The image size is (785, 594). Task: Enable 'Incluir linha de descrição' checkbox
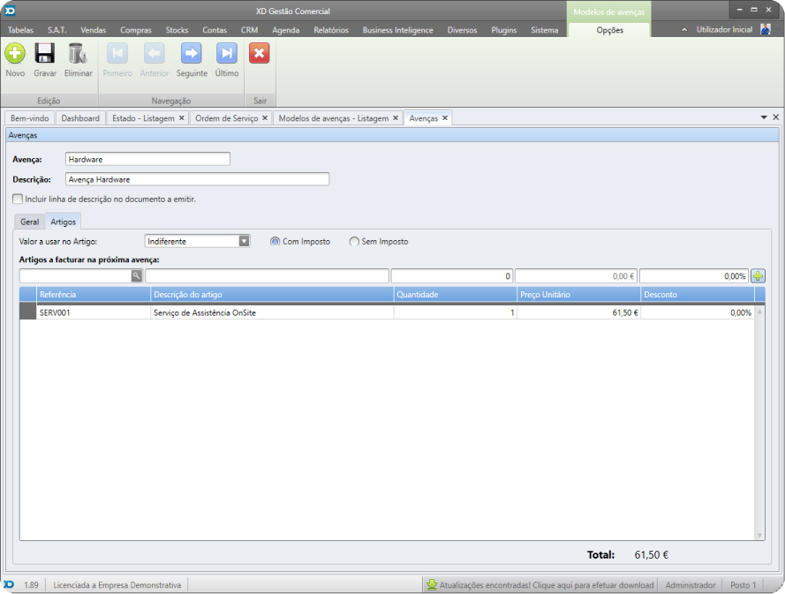tap(18, 199)
